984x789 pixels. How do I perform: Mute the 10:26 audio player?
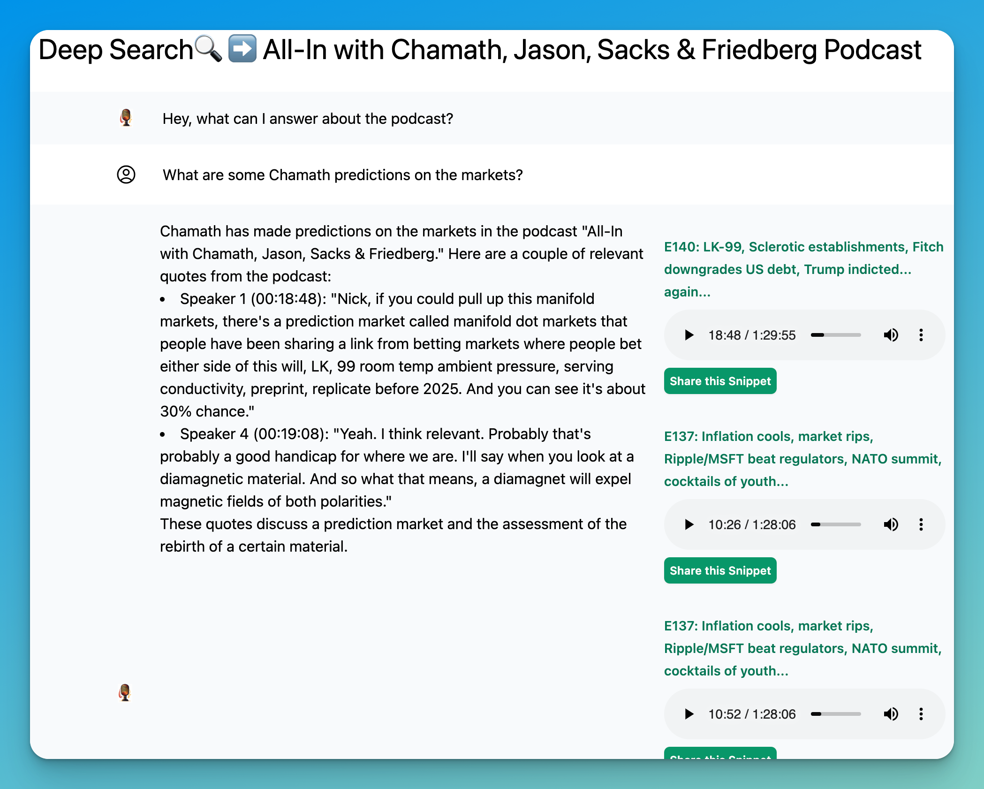tap(891, 524)
